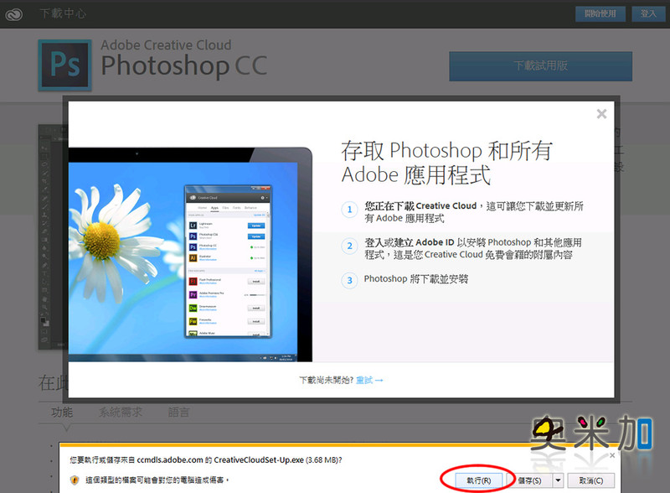Click the 重試 retry download link
This screenshot has width=670, height=493.
click(x=369, y=380)
